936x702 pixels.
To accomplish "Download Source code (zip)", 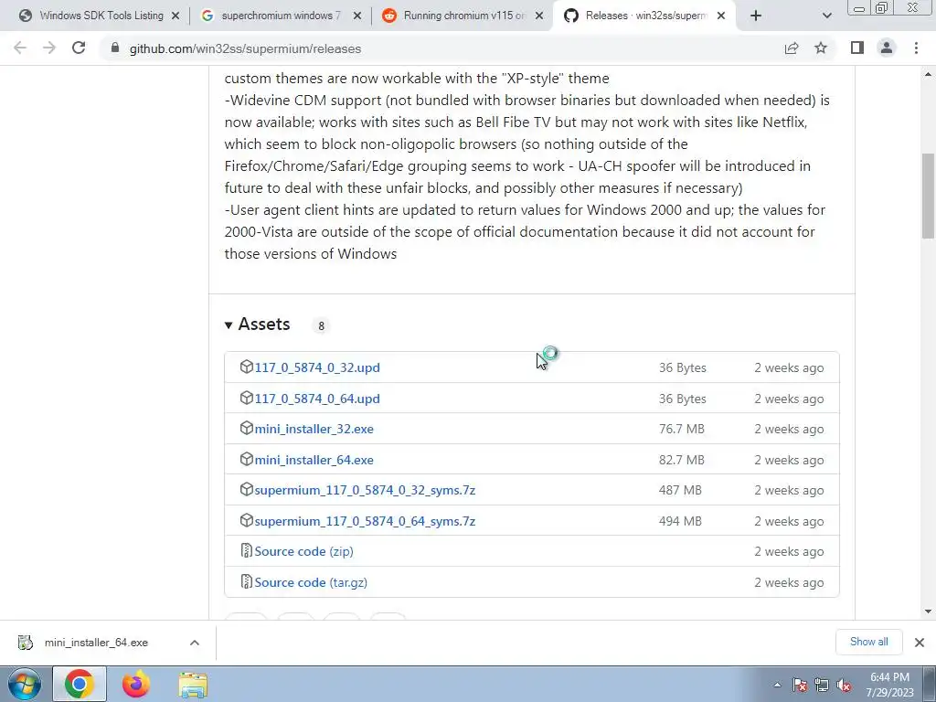I will pos(303,551).
